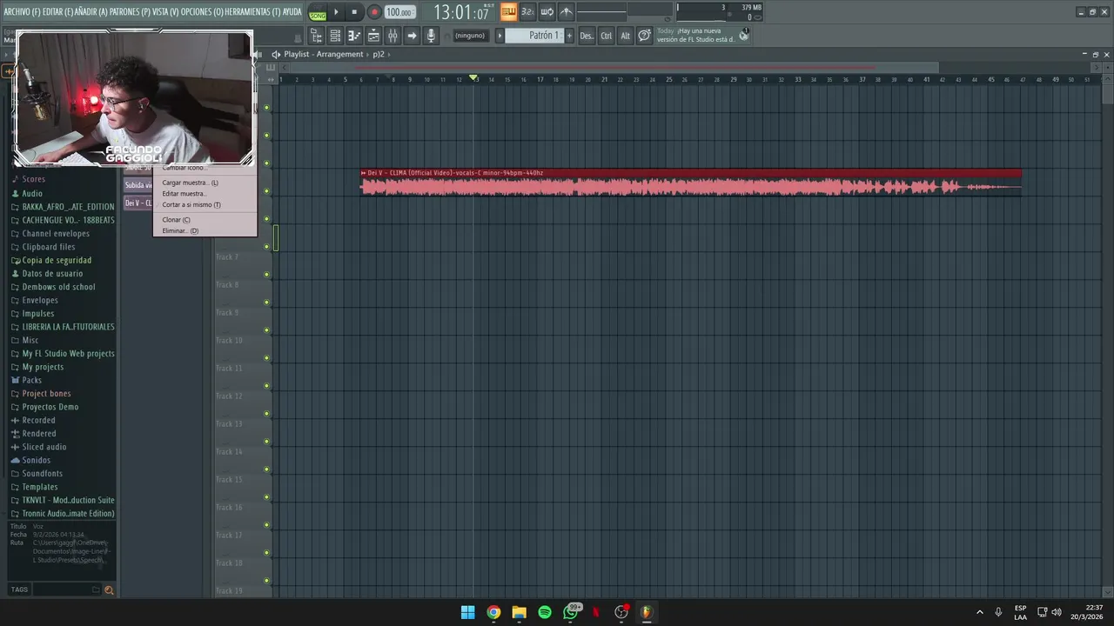1114x626 pixels.
Task: Click the browser search magnifier icon
Action: tap(109, 589)
